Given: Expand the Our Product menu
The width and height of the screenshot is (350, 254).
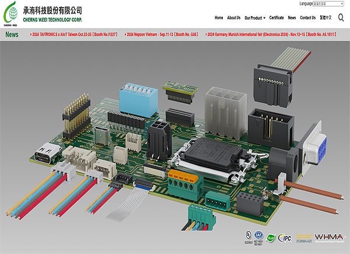Looking at the screenshot, I should (x=254, y=18).
